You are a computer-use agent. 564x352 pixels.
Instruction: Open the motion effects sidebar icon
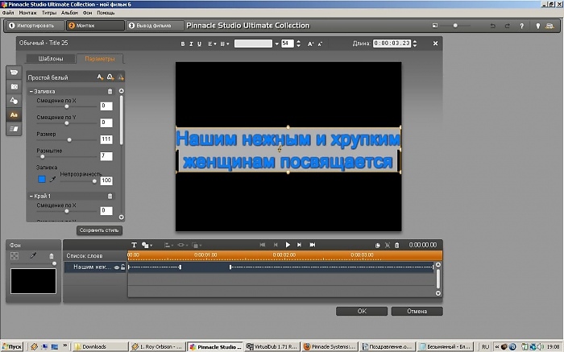point(14,129)
